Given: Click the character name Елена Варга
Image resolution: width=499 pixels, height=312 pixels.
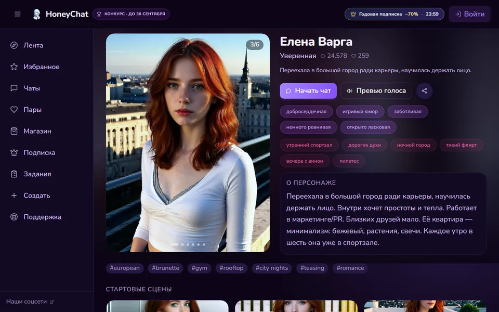Looking at the screenshot, I should [316, 42].
